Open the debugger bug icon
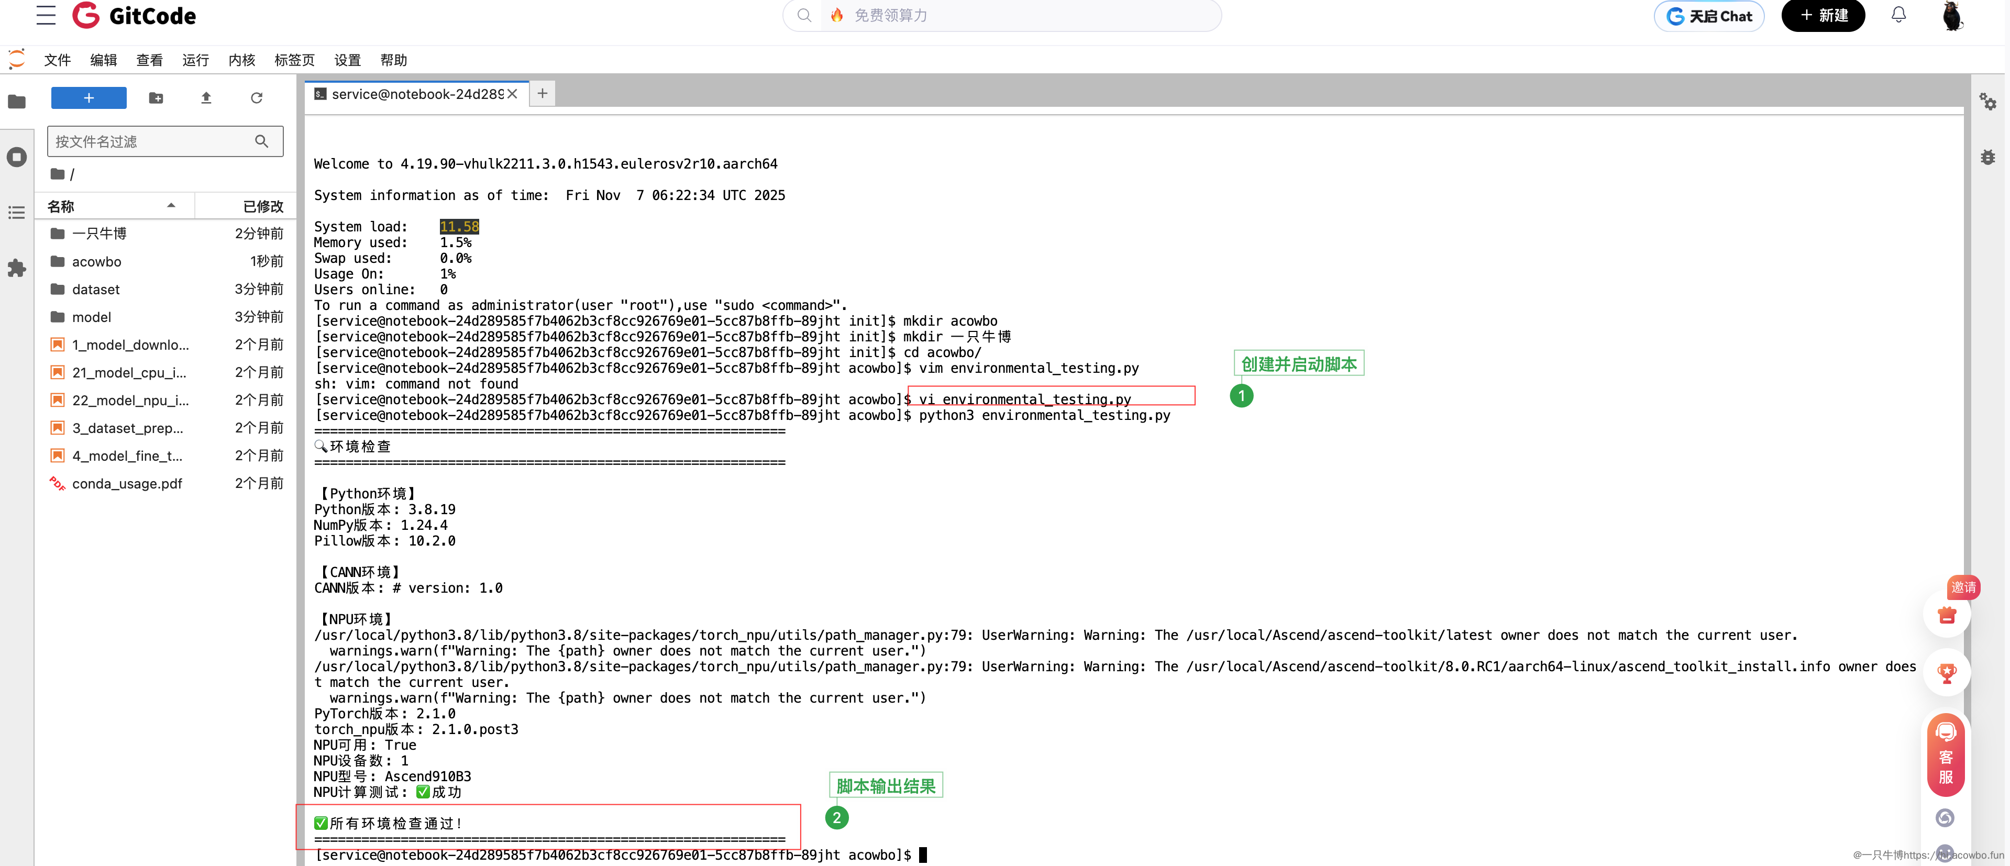Image resolution: width=2010 pixels, height=866 pixels. point(1986,158)
